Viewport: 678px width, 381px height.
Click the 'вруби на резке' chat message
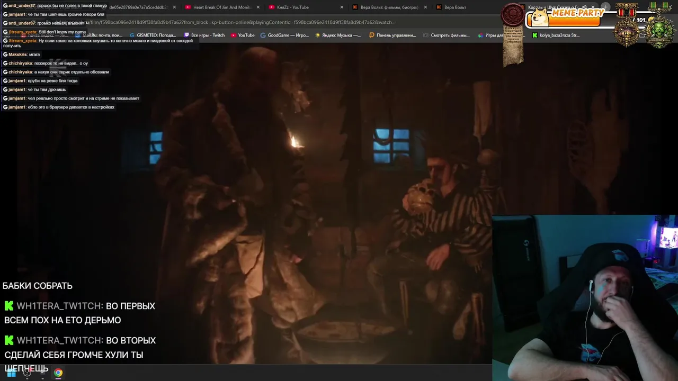[41, 81]
